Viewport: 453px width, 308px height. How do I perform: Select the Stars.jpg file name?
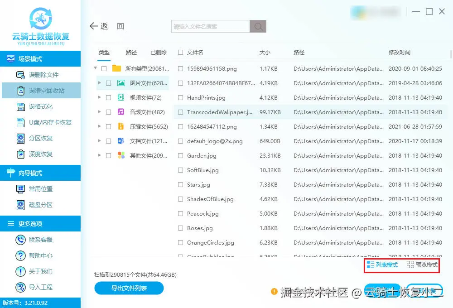198,185
